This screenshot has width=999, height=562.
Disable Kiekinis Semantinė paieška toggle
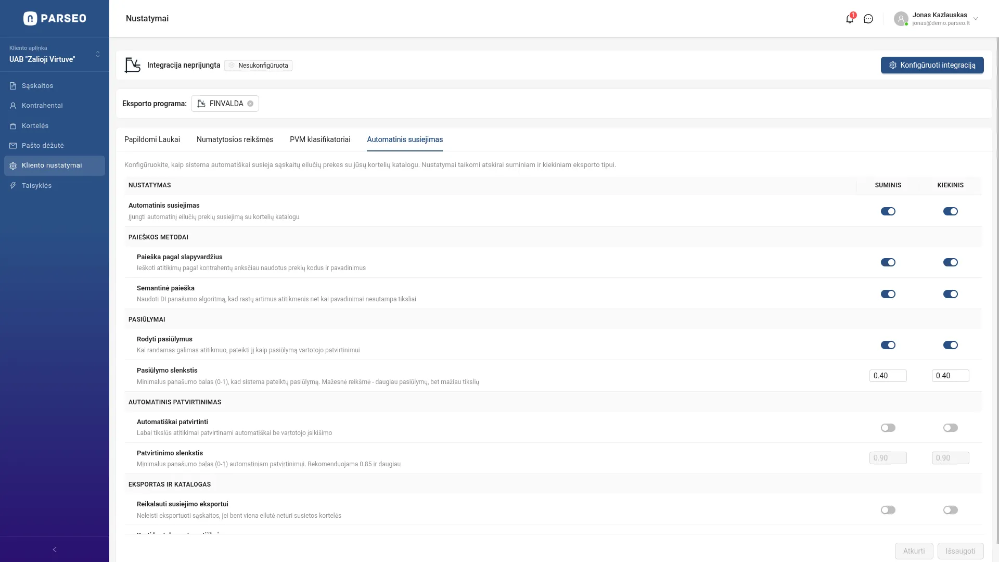[950, 294]
